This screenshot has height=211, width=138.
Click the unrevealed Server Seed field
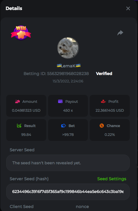[68, 163]
